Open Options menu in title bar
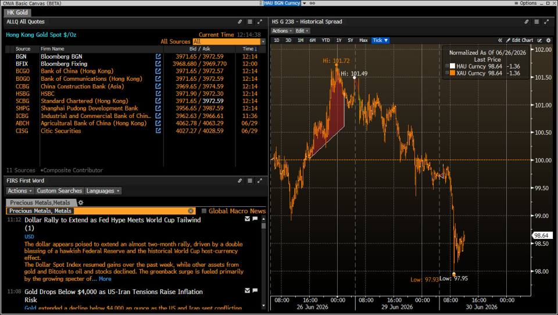 (x=525, y=3)
